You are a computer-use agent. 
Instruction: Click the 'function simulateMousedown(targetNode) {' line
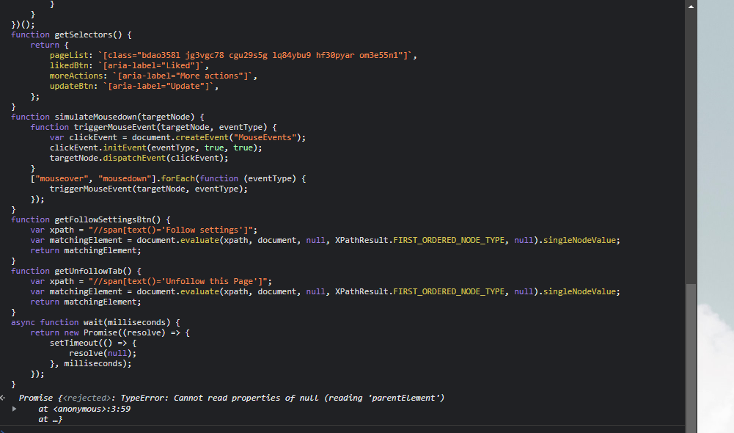click(108, 117)
